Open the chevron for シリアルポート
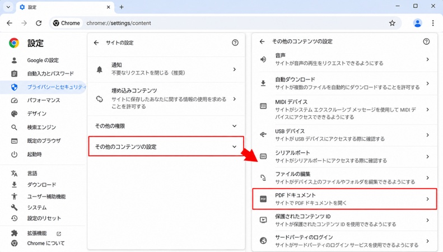 (x=427, y=156)
